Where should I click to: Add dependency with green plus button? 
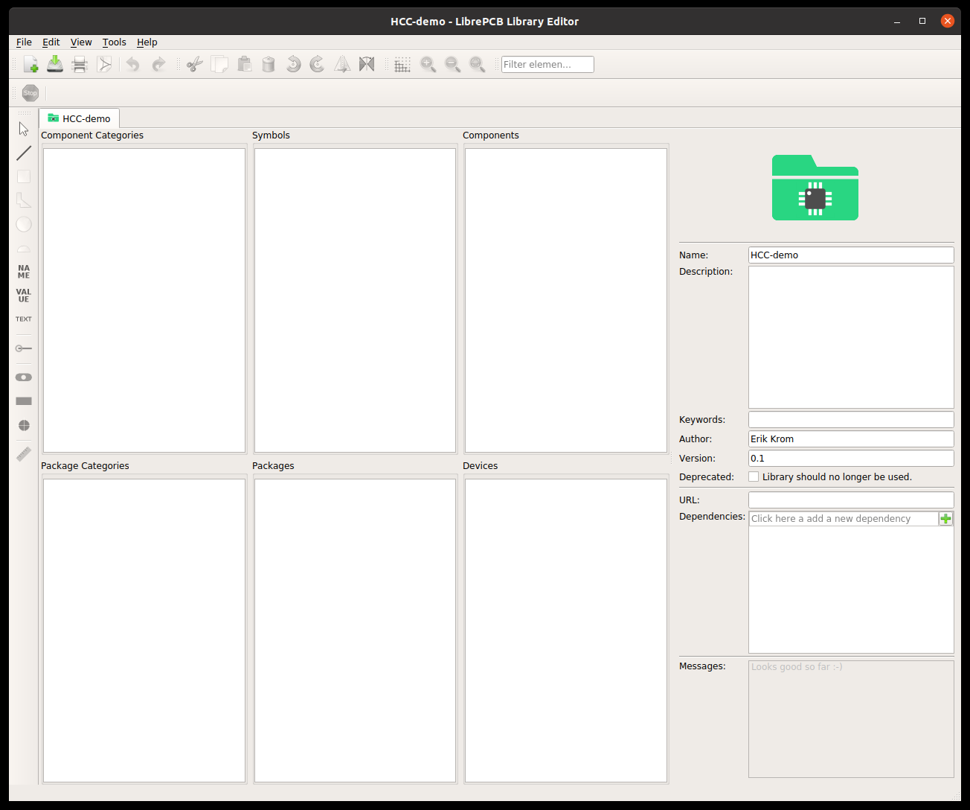click(x=945, y=519)
